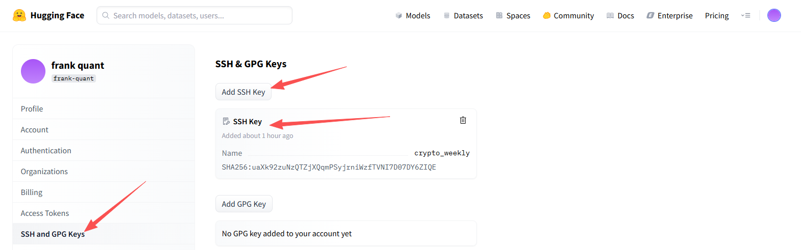Open the Pricing link
801x250 pixels.
click(x=717, y=16)
